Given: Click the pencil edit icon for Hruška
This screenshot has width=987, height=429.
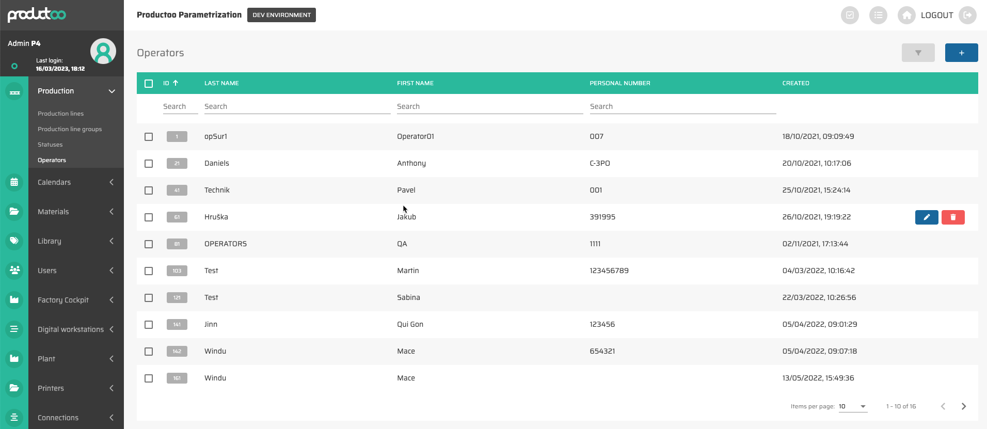Looking at the screenshot, I should (x=926, y=217).
